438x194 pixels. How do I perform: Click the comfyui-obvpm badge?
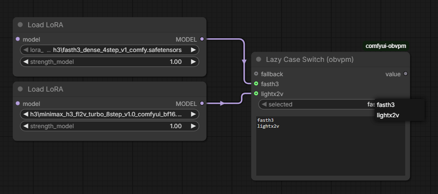click(386, 46)
